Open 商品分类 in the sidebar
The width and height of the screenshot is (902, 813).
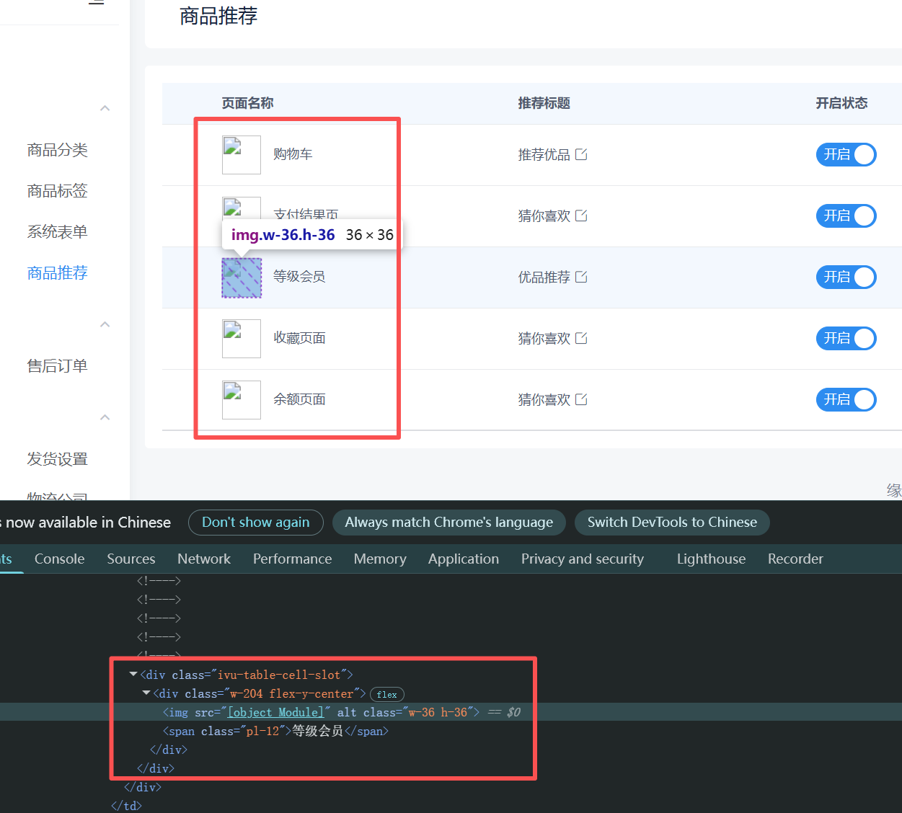tap(58, 150)
